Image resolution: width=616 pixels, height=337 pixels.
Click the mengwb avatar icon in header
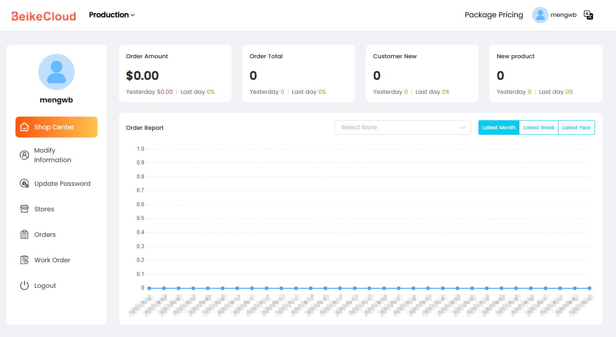click(x=540, y=15)
